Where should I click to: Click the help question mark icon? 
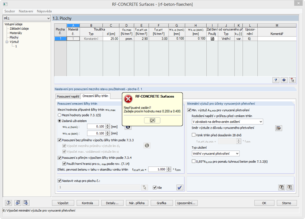(8, 203)
